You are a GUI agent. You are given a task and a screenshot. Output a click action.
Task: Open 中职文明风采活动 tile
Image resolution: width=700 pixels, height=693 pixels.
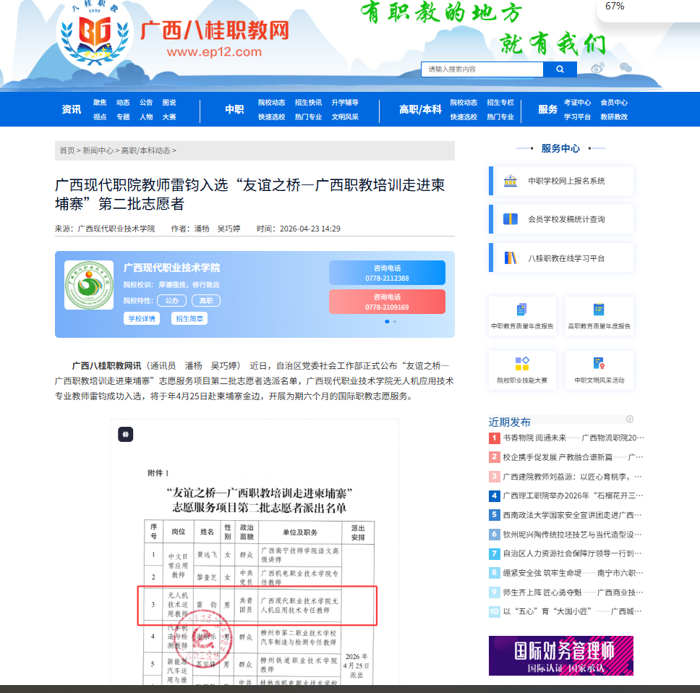pyautogui.click(x=599, y=370)
